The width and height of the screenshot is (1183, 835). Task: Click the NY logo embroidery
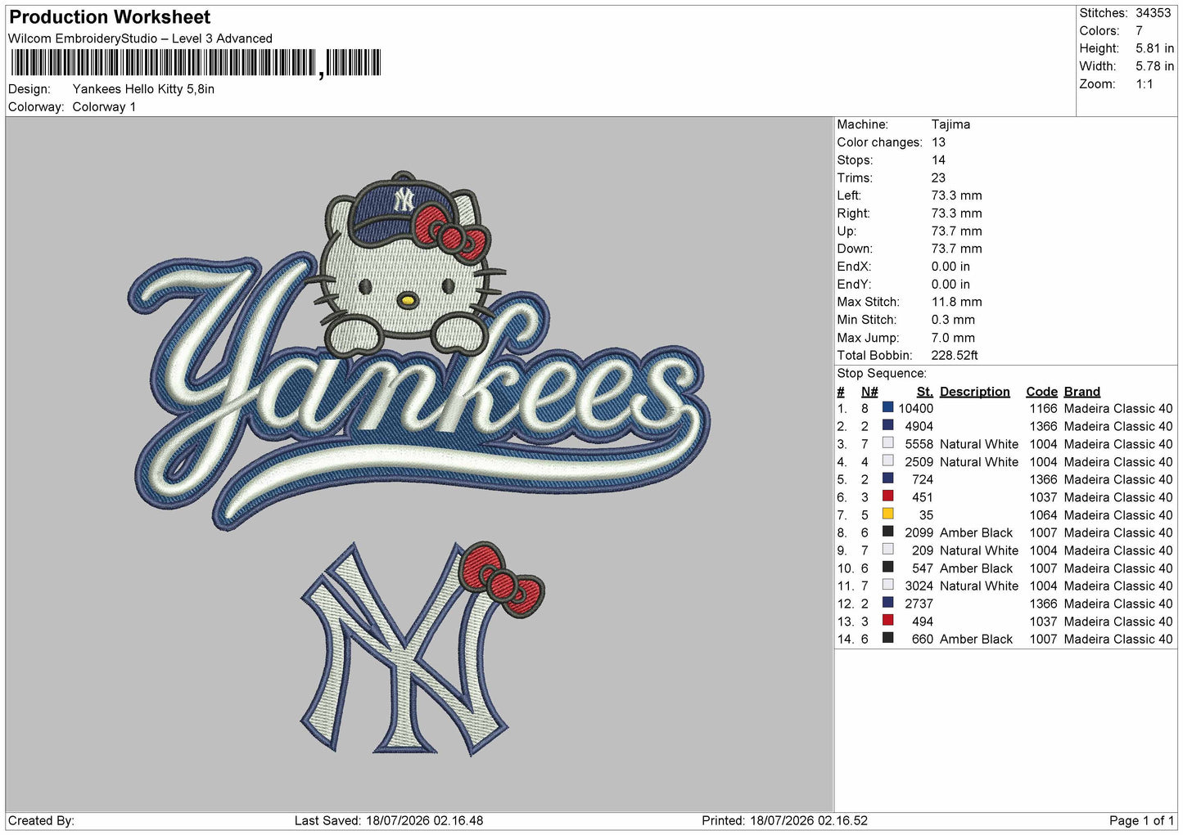405,650
